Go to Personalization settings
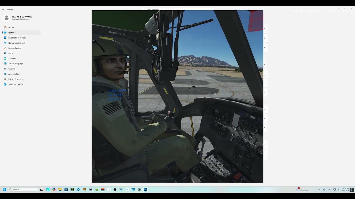This screenshot has height=199, width=355. pyautogui.click(x=22, y=48)
